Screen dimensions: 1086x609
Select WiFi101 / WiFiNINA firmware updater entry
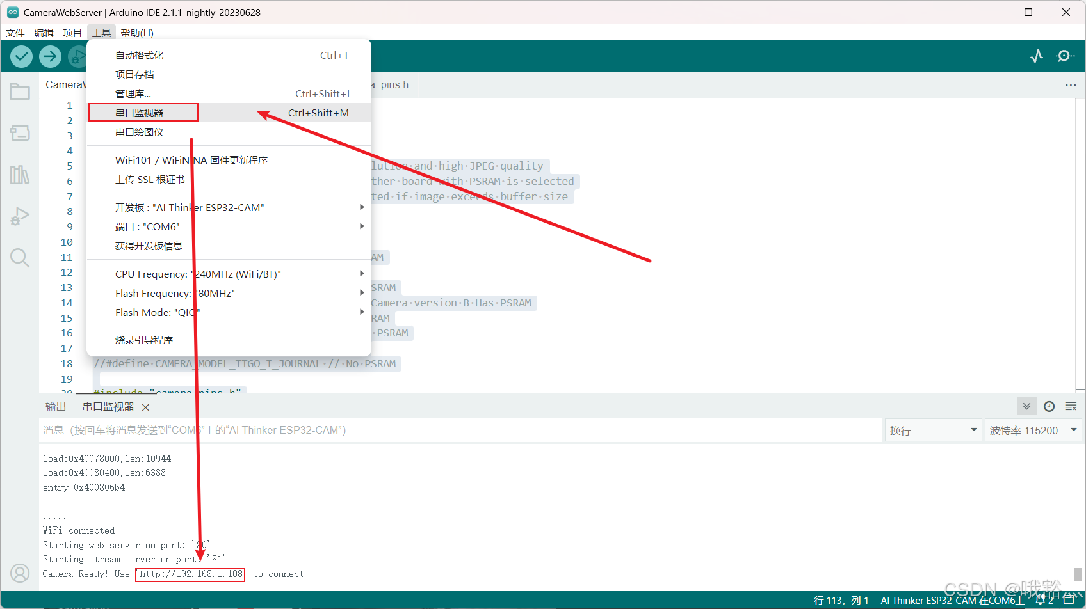coord(229,160)
